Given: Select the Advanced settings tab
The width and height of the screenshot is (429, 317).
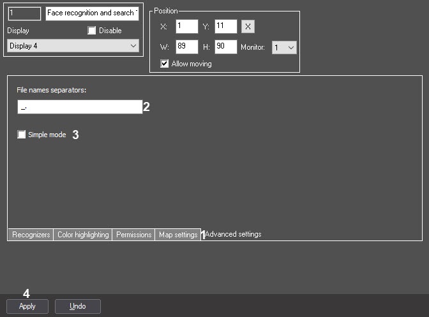Looking at the screenshot, I should (233, 235).
